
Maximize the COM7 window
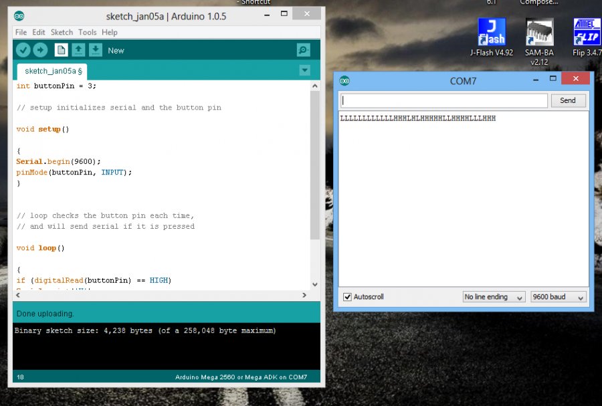click(553, 78)
